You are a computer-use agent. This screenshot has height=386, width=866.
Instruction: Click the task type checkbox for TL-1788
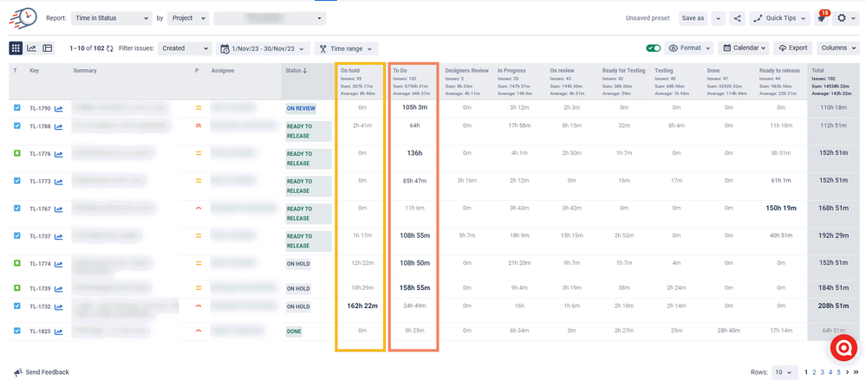point(16,126)
